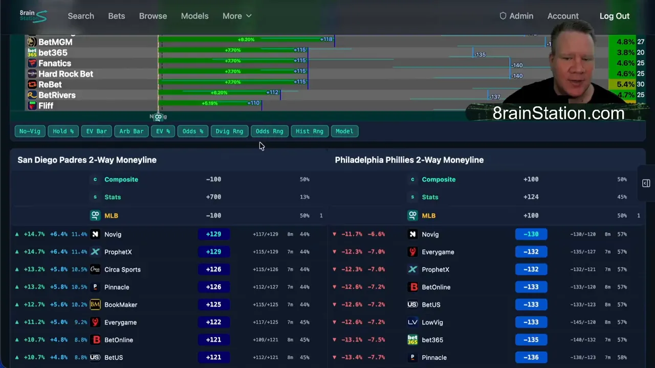Click the Circa Sports logo

pyautogui.click(x=95, y=269)
